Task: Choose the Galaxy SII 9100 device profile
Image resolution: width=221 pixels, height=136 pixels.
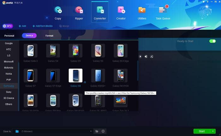Action: tap(121, 76)
